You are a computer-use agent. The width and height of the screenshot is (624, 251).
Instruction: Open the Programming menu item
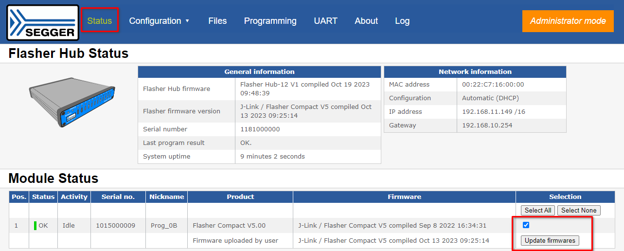tap(270, 21)
